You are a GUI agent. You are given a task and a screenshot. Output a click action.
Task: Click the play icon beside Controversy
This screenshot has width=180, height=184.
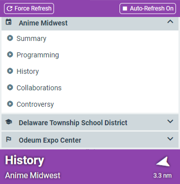(x=10, y=104)
